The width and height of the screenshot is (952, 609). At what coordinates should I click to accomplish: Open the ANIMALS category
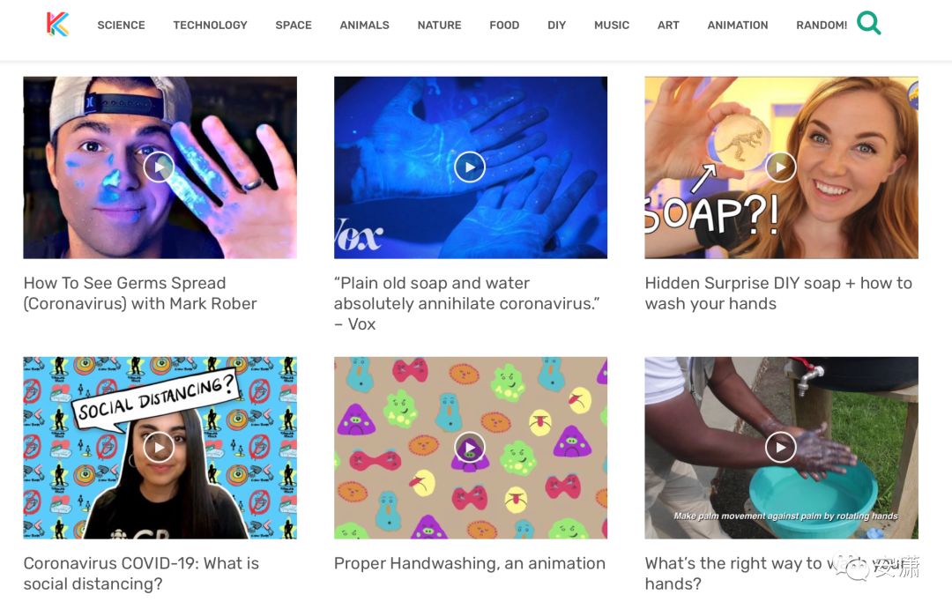pyautogui.click(x=364, y=25)
